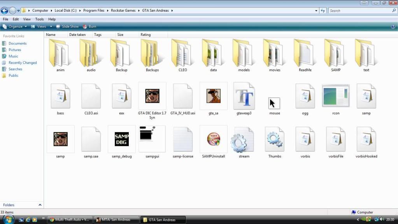Open the Help menu

52,19
